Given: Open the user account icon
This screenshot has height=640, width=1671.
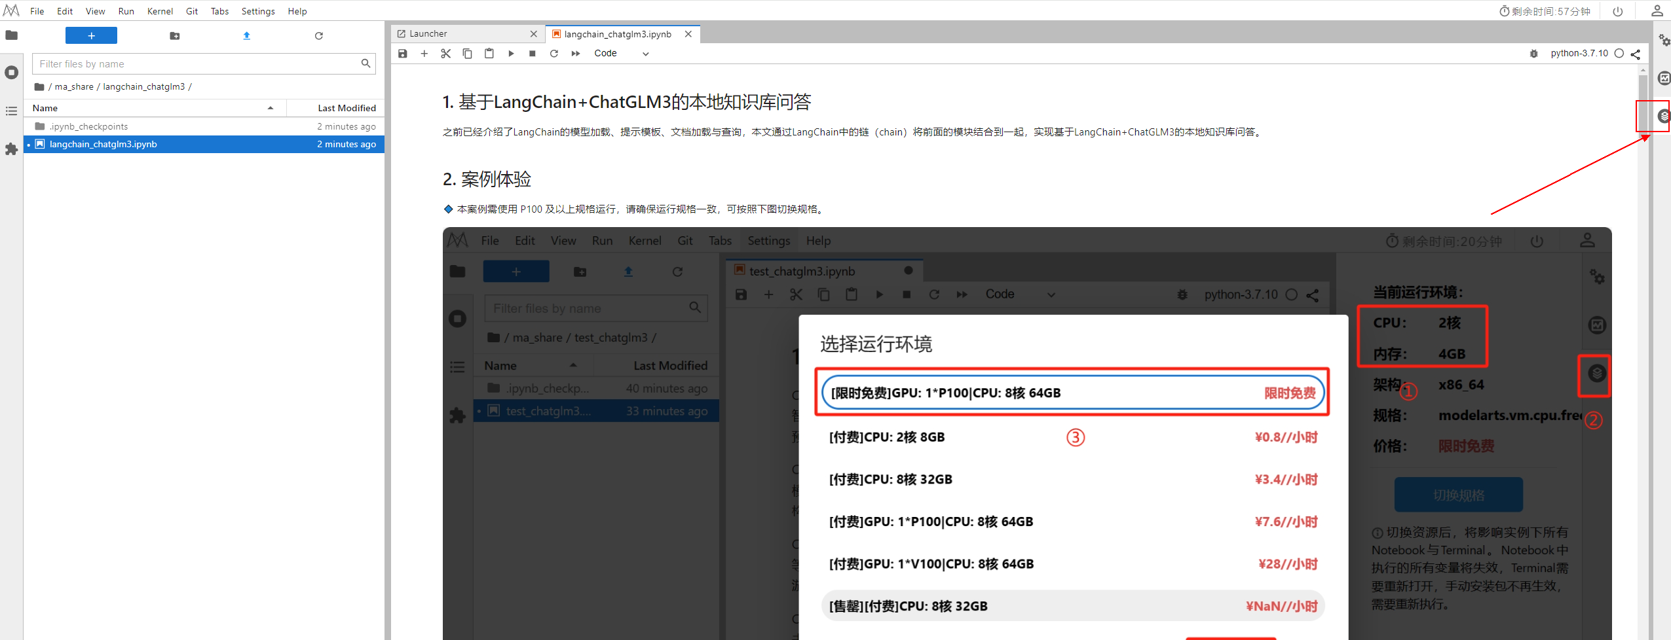Looking at the screenshot, I should (x=1657, y=11).
